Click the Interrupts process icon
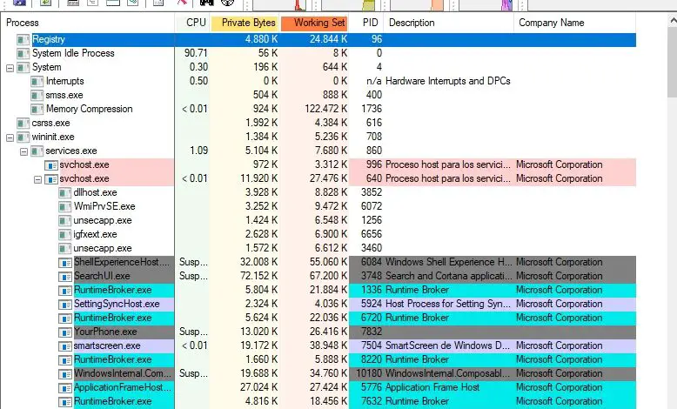 (x=37, y=81)
